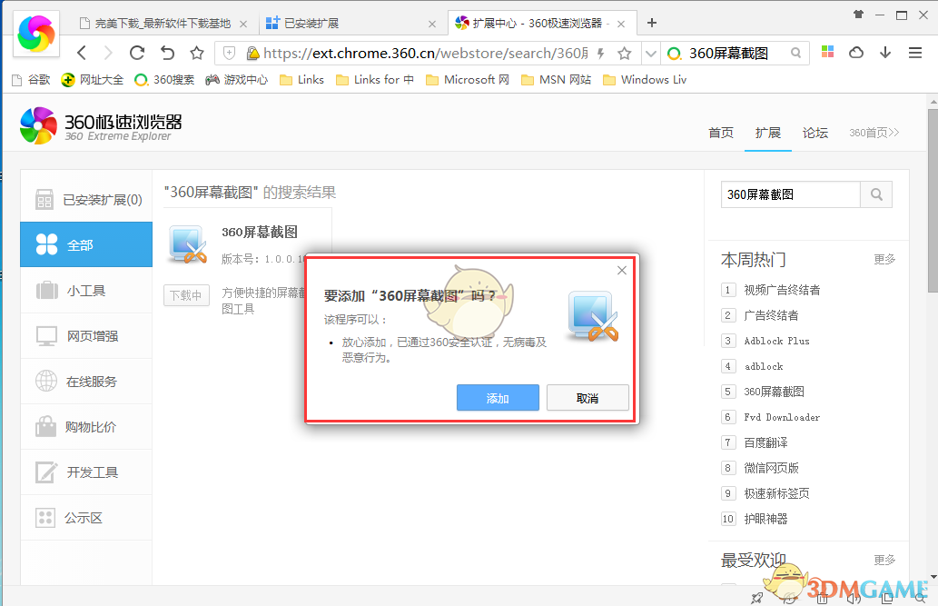Click the cloud sync icon

click(x=856, y=53)
